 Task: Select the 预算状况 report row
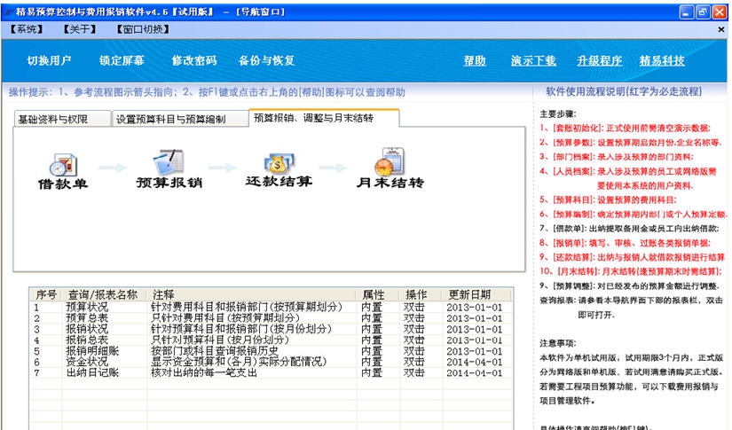click(271, 307)
